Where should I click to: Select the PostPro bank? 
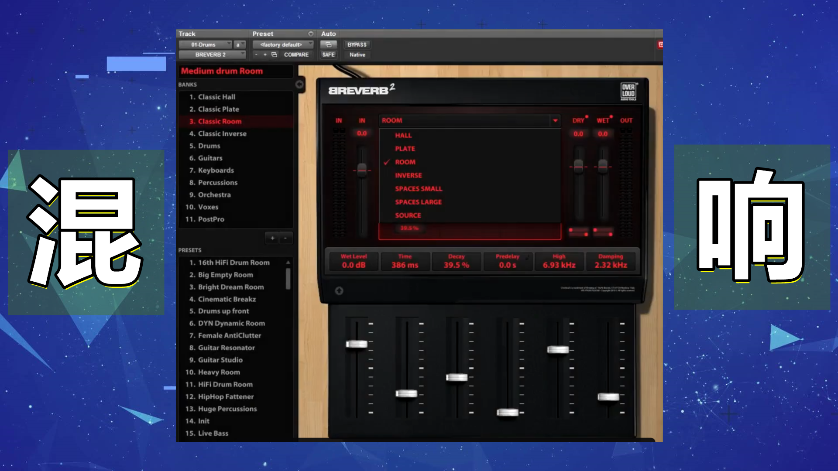pos(236,219)
